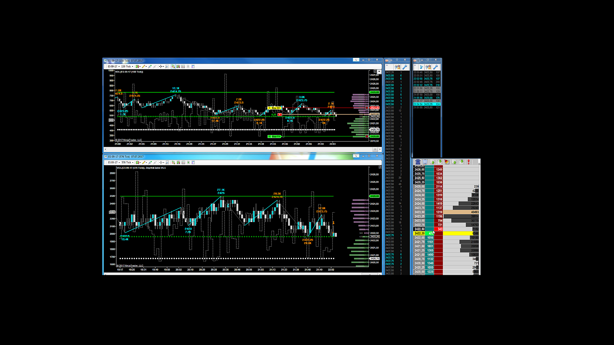Click plug-and-battery icon in the Level II window

click(398, 67)
